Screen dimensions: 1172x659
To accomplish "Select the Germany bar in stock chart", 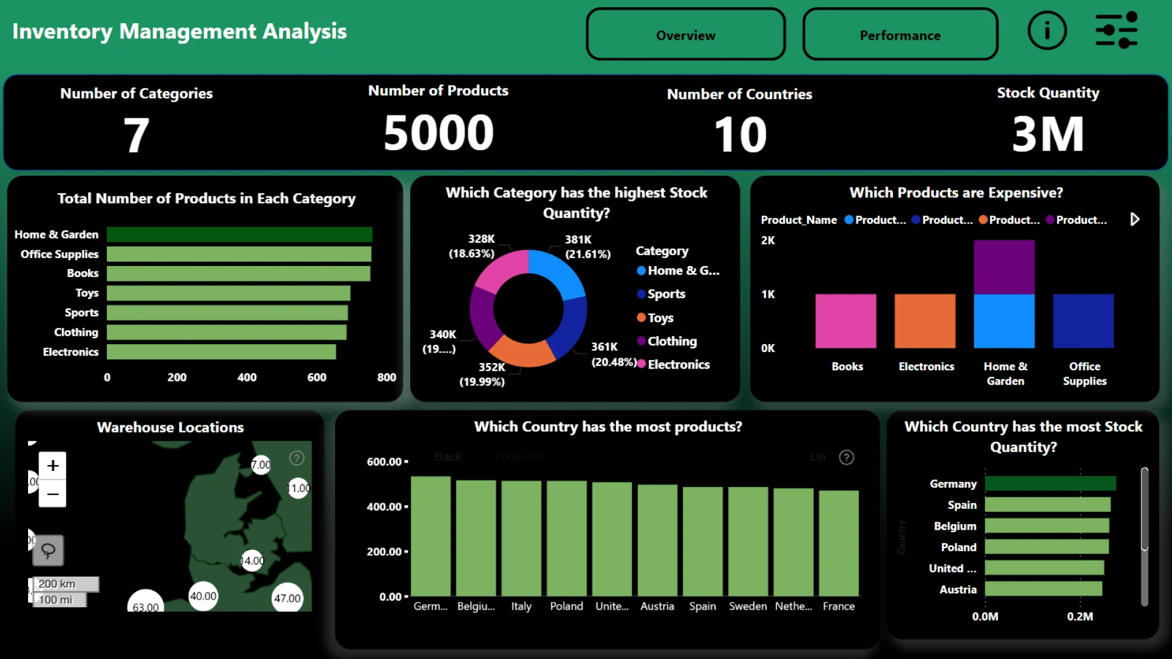I will pos(1050,483).
